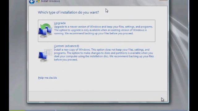Click the 'Which type of installation' heading
Image resolution: width=198 pixels, height=111 pixels.
pos(68,12)
